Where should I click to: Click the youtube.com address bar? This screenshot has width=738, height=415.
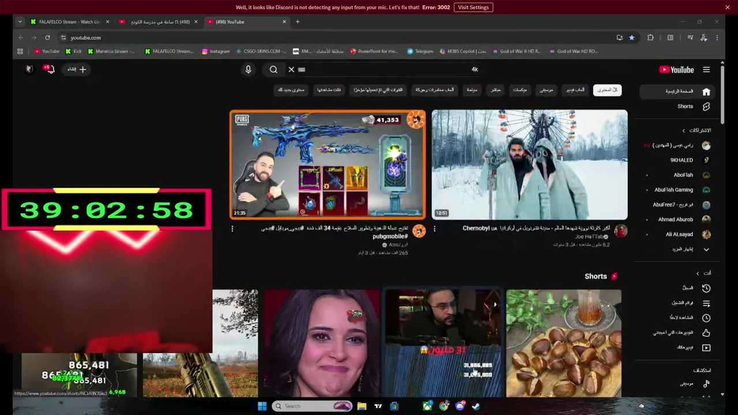tap(334, 37)
